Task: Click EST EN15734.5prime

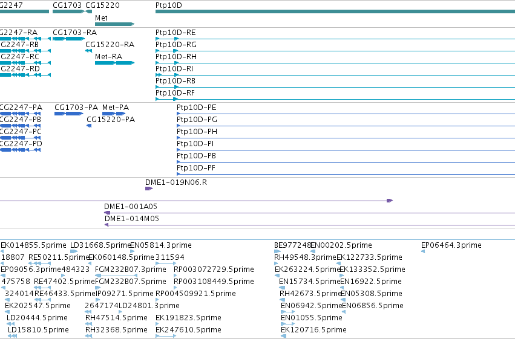Action: [309, 282]
